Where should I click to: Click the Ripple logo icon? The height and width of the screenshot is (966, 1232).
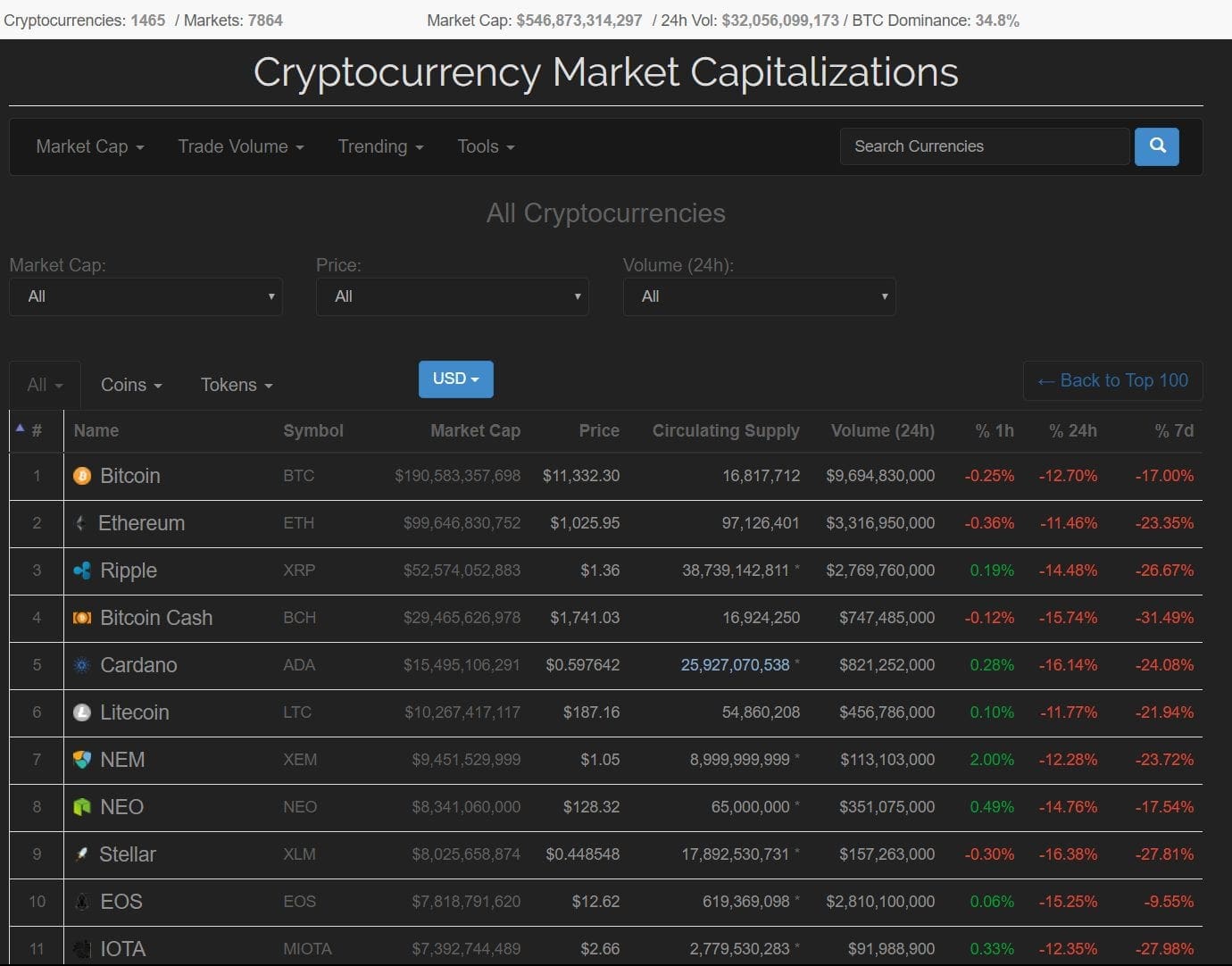click(82, 570)
